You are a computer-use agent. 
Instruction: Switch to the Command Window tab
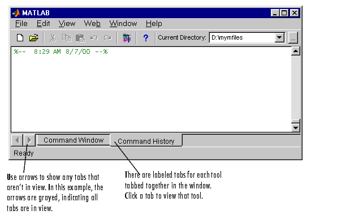click(x=74, y=140)
